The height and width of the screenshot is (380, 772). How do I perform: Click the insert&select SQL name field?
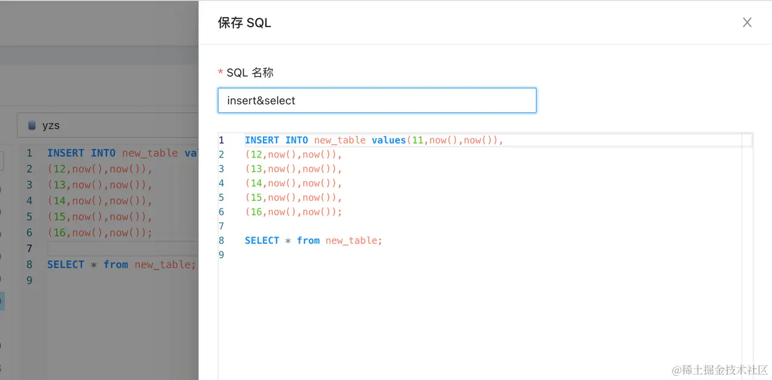click(x=377, y=100)
